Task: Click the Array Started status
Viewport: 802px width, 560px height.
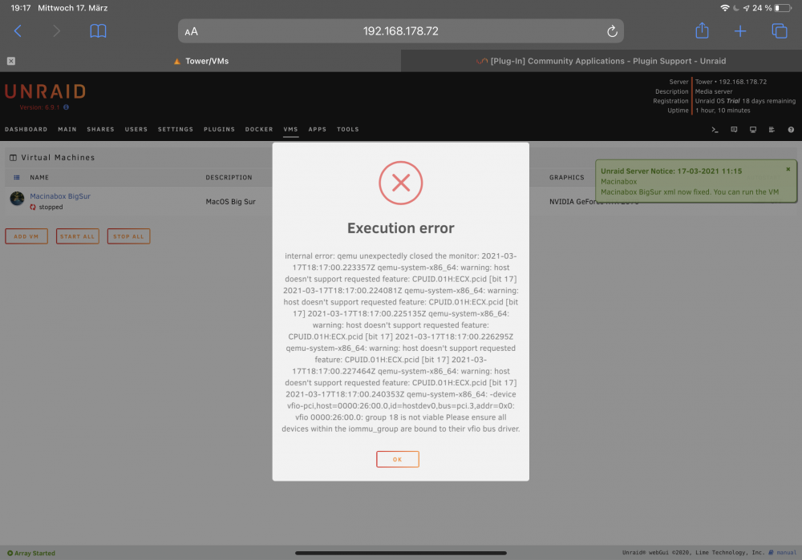Action: click(x=31, y=553)
